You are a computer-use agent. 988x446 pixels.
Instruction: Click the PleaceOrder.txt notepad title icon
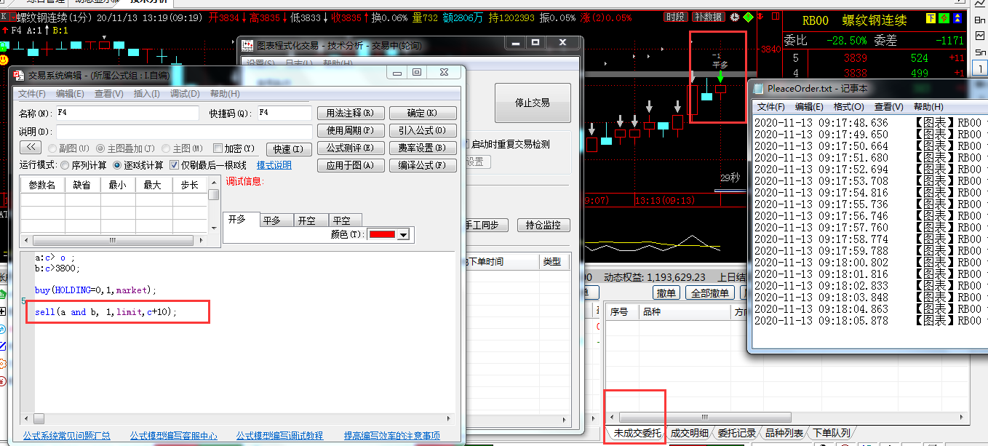point(759,89)
